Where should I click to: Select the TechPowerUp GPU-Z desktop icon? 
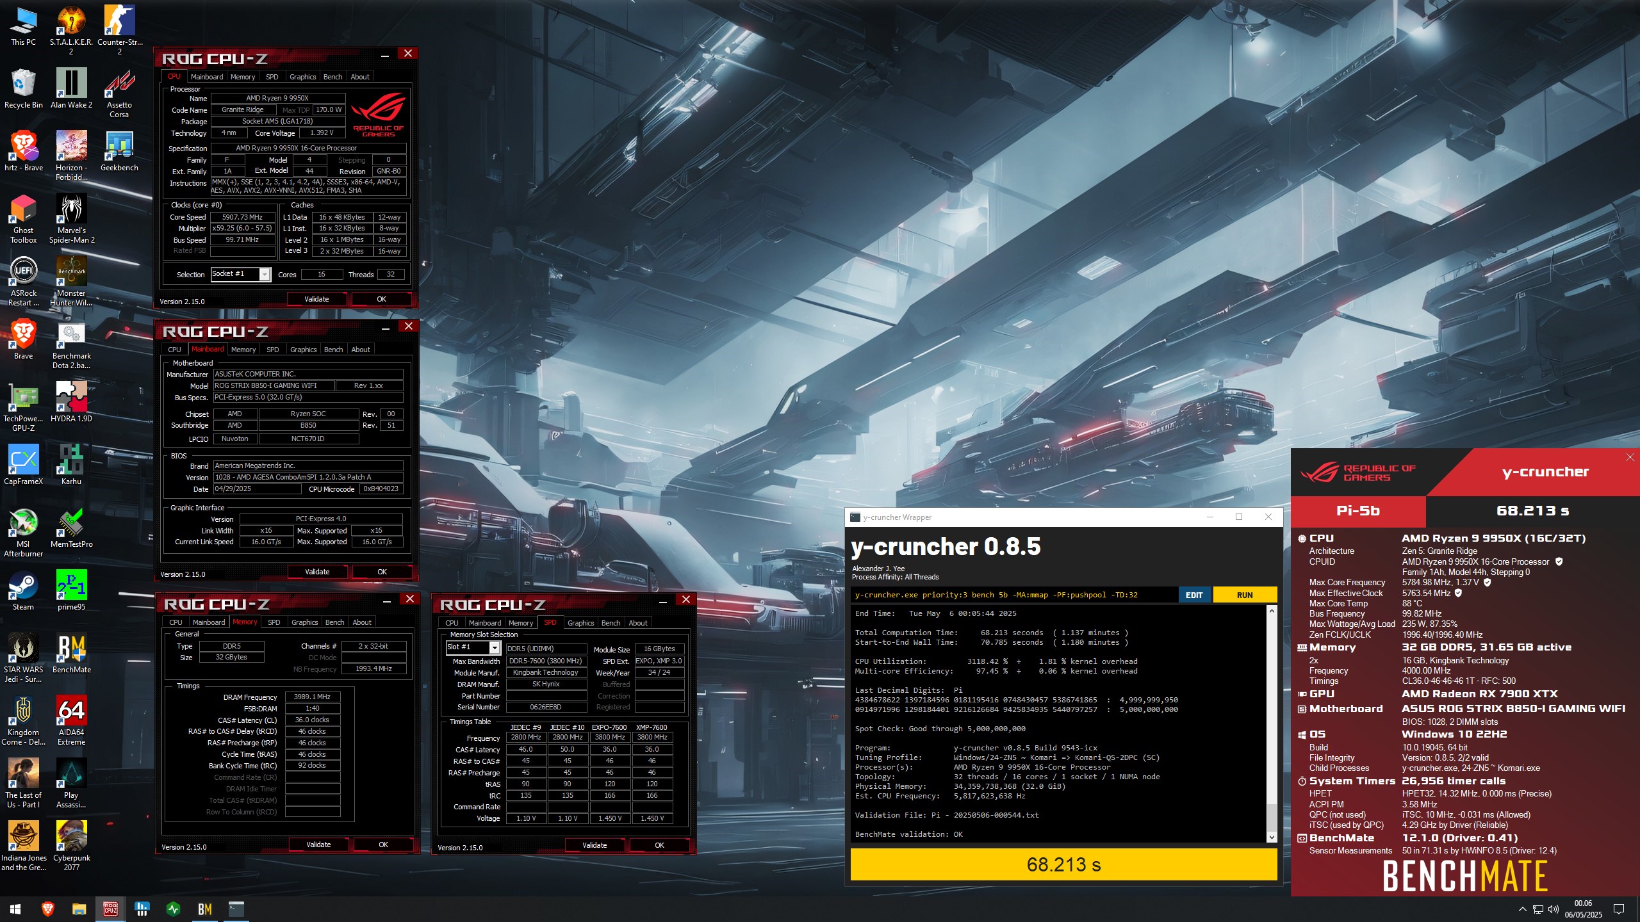[x=23, y=407]
